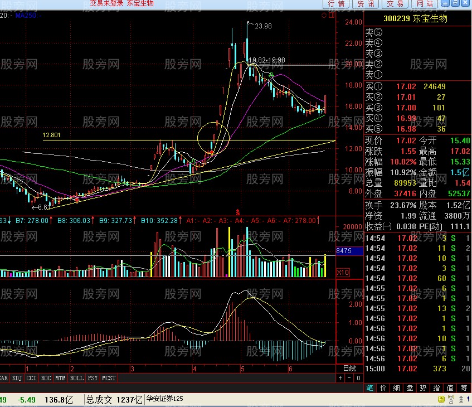
Task: Click the plus zoom-in button under chart
Action: point(340,378)
